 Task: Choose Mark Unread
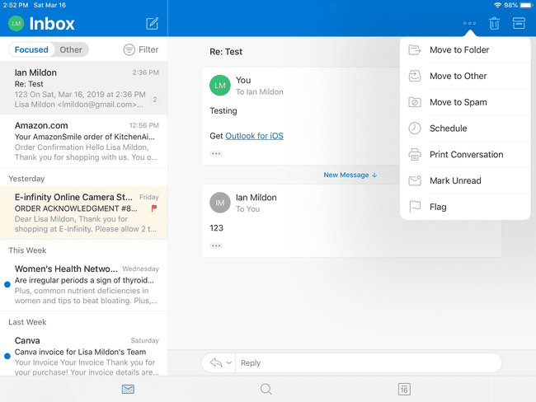(465, 180)
